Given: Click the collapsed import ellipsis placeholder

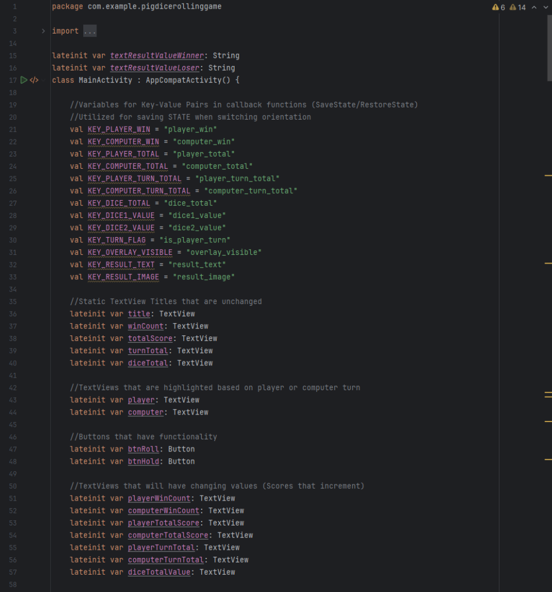Looking at the screenshot, I should pos(90,31).
